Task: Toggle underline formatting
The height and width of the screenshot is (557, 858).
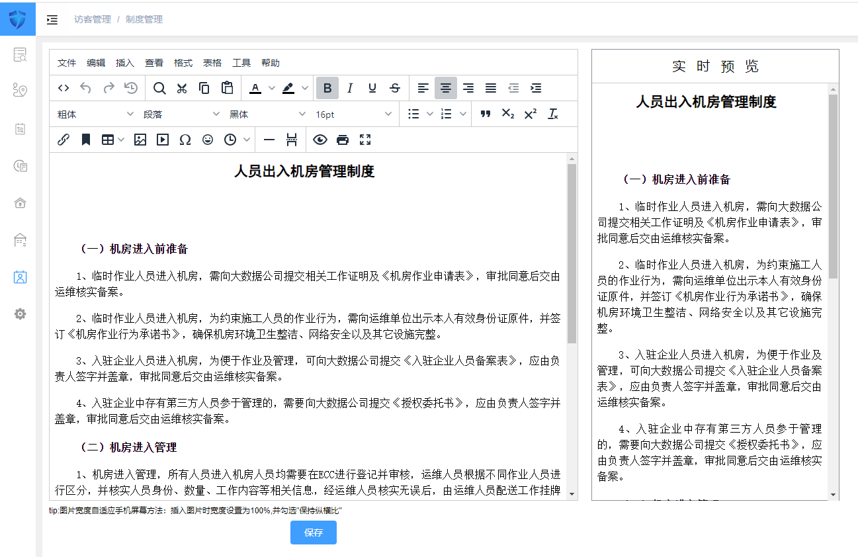Action: pos(372,88)
